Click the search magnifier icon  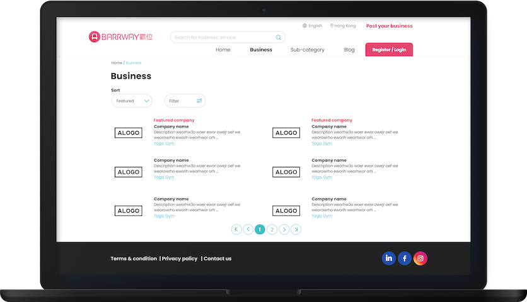[279, 38]
